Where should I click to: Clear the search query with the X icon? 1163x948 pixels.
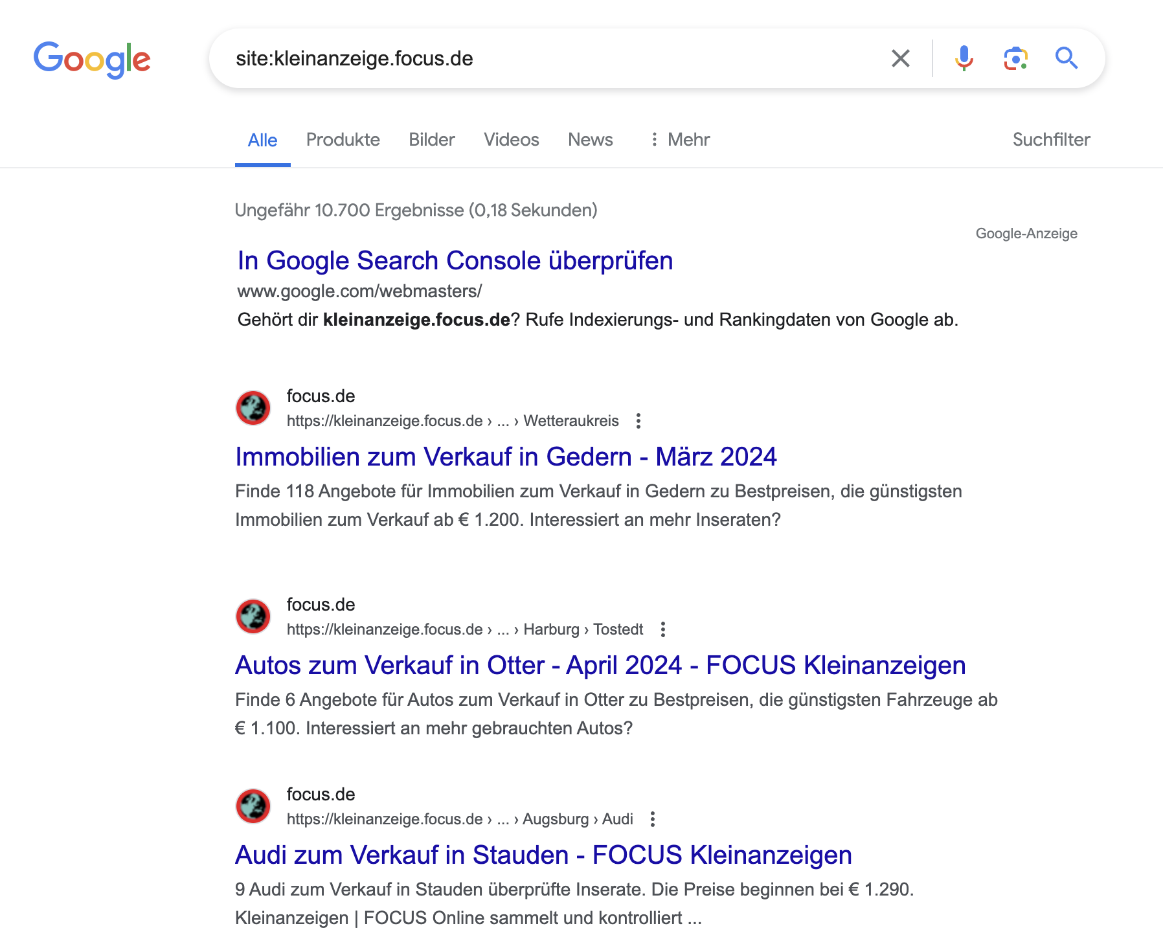pos(899,58)
